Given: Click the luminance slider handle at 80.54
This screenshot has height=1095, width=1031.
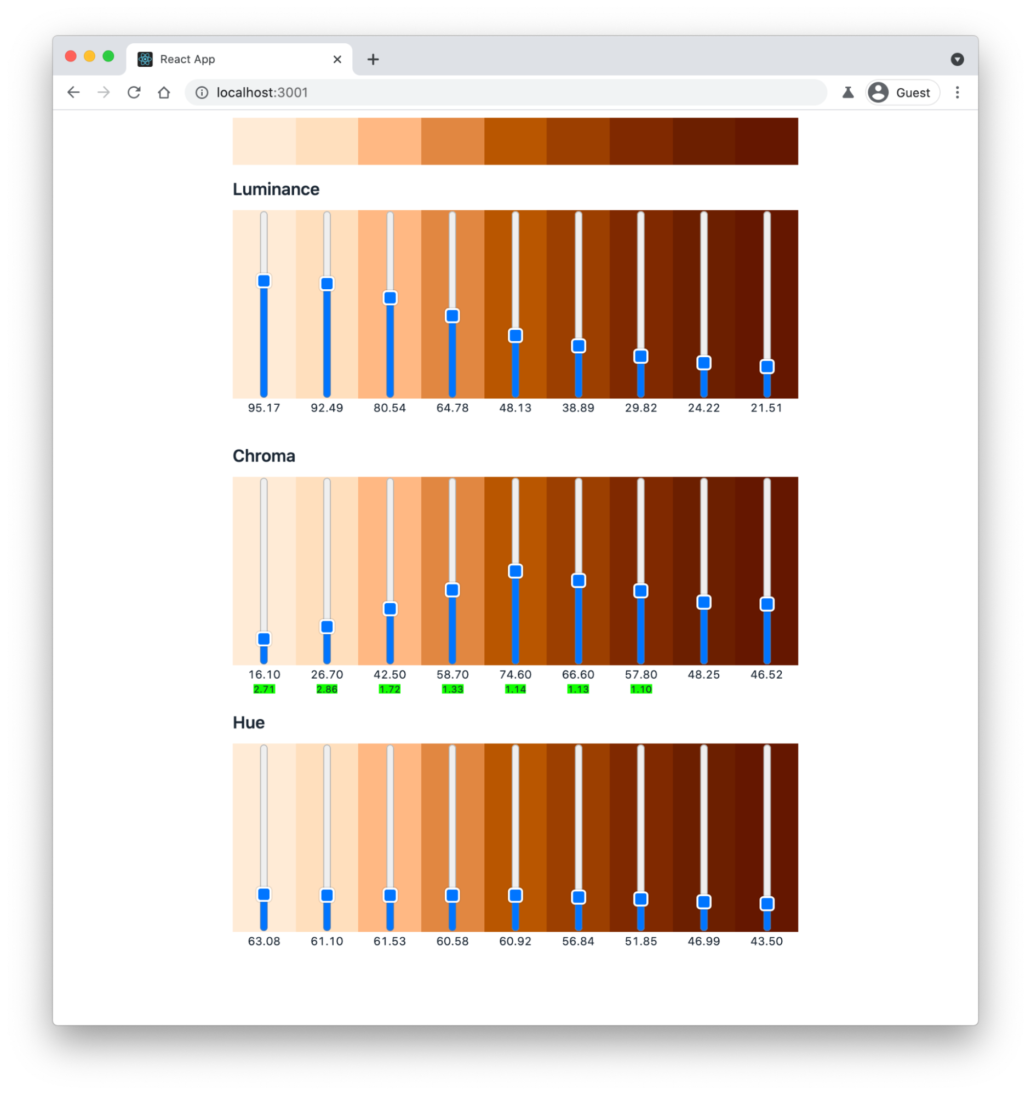Looking at the screenshot, I should pyautogui.click(x=390, y=298).
